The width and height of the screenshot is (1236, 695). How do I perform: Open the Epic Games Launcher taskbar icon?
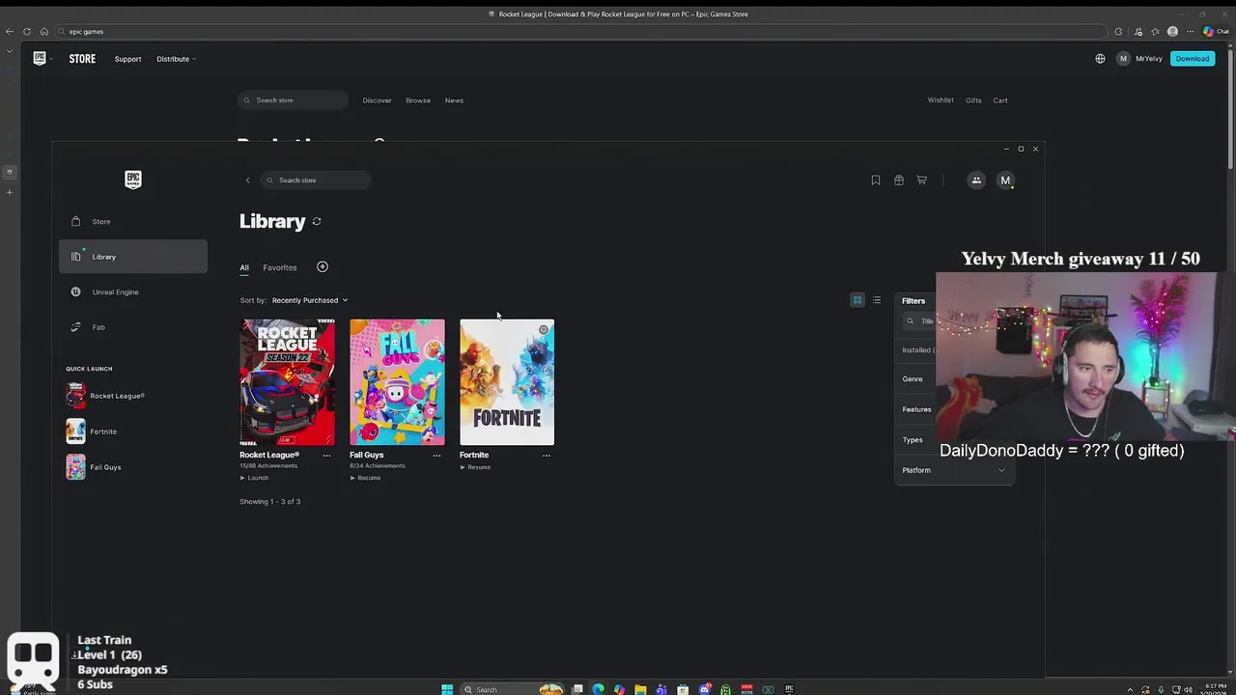pos(789,689)
